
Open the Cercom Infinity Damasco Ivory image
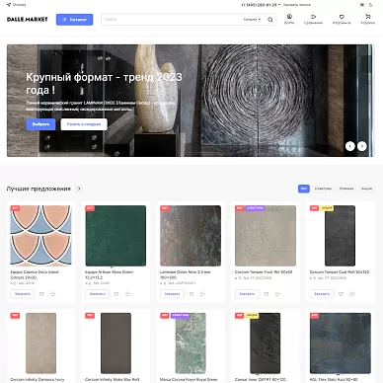point(40,344)
